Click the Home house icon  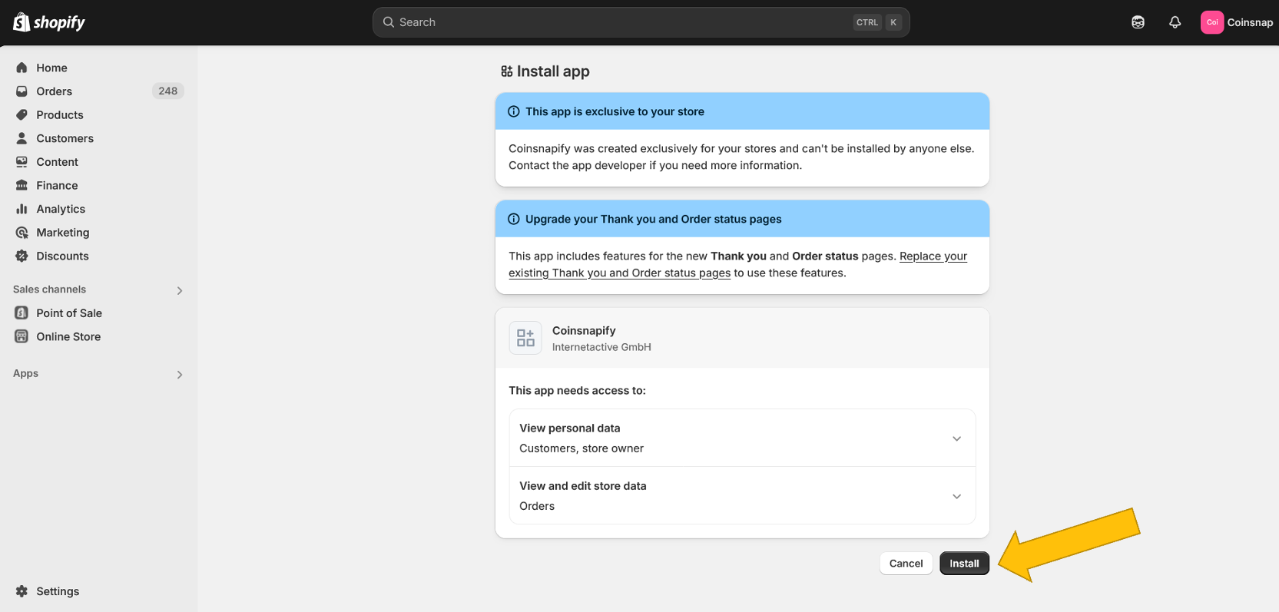click(x=22, y=68)
